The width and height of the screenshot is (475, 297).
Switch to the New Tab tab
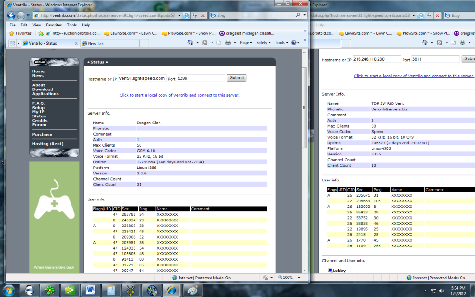[x=109, y=43]
